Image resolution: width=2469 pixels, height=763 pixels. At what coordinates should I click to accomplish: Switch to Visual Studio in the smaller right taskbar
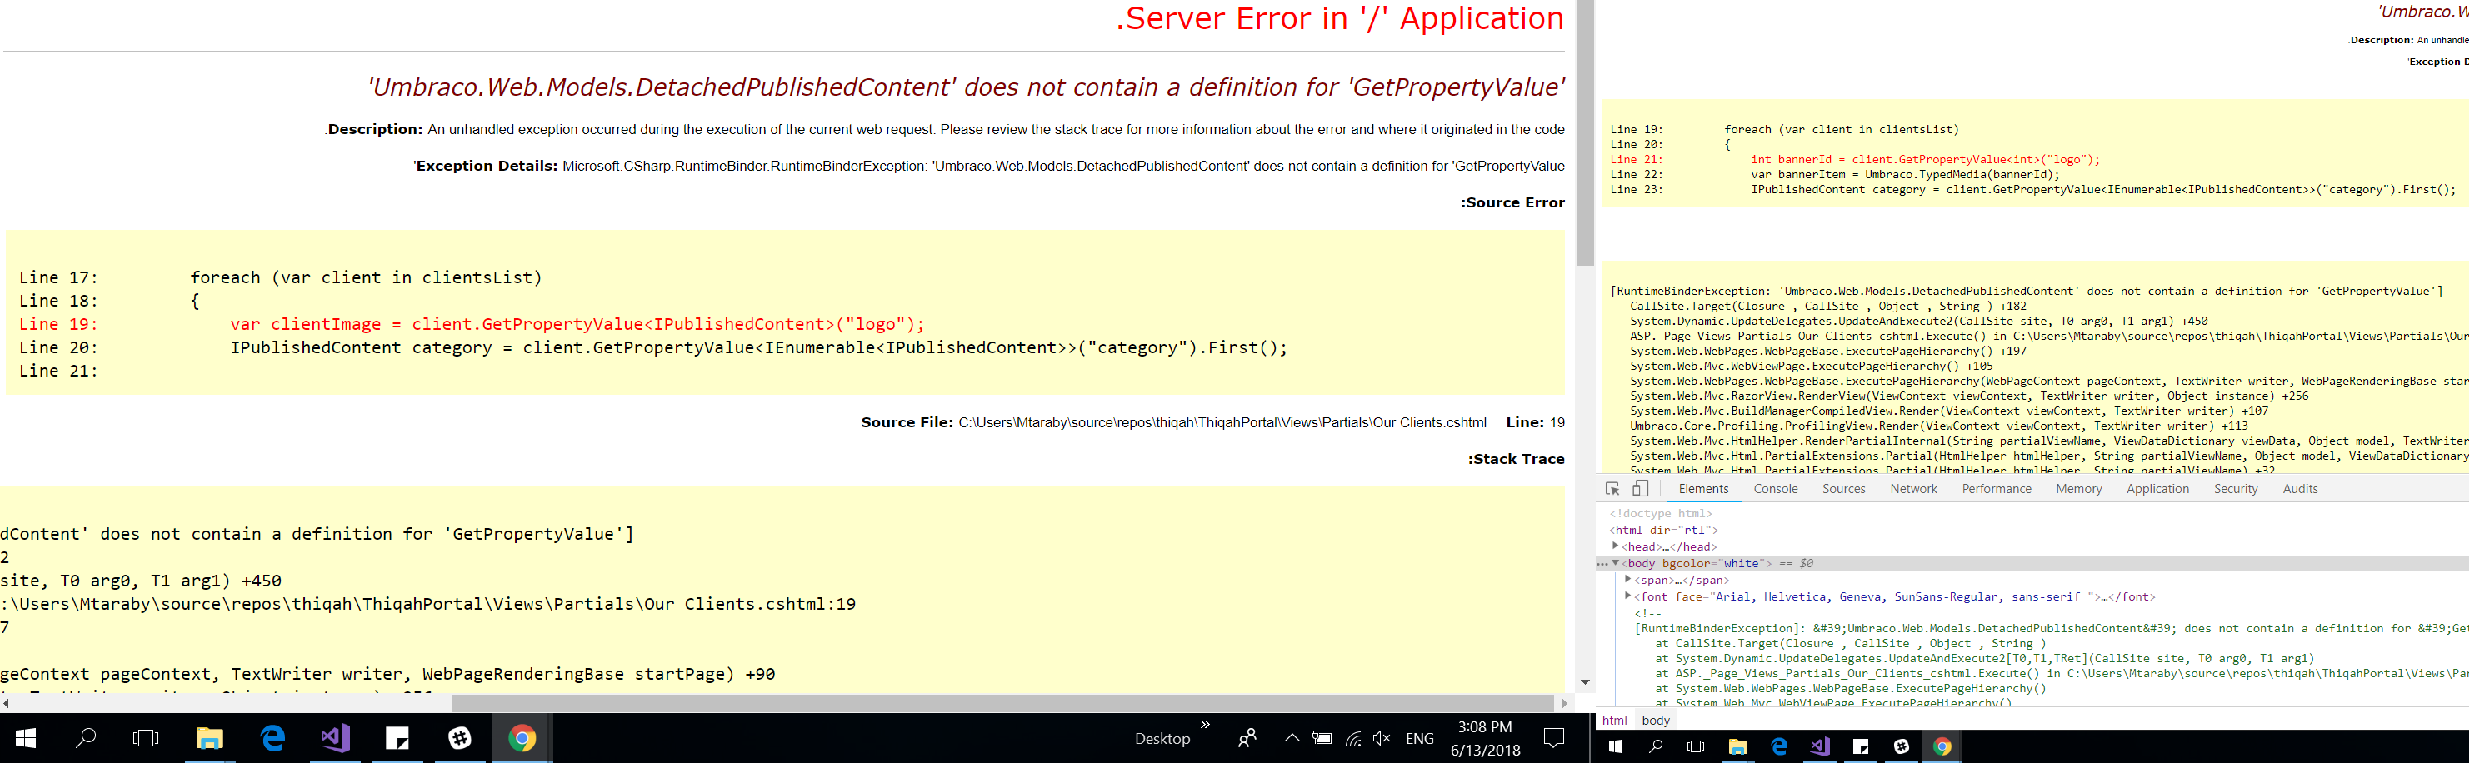pos(1819,746)
